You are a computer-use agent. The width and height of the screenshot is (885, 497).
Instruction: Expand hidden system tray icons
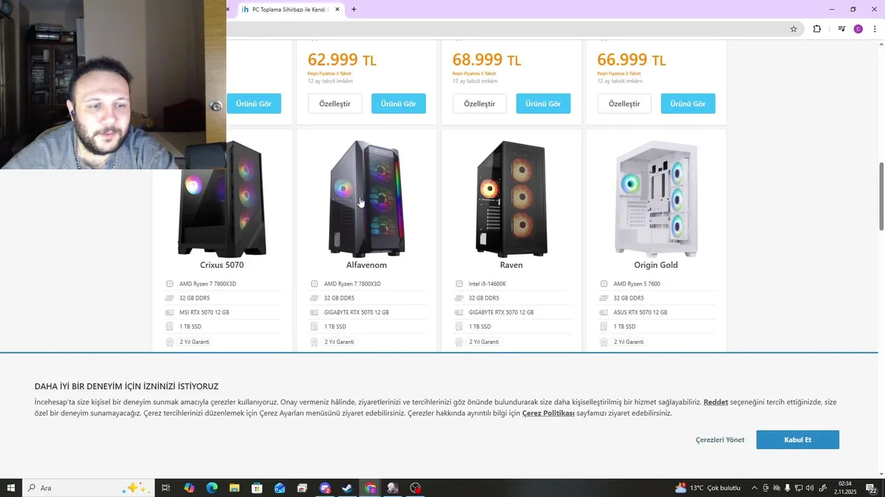754,488
